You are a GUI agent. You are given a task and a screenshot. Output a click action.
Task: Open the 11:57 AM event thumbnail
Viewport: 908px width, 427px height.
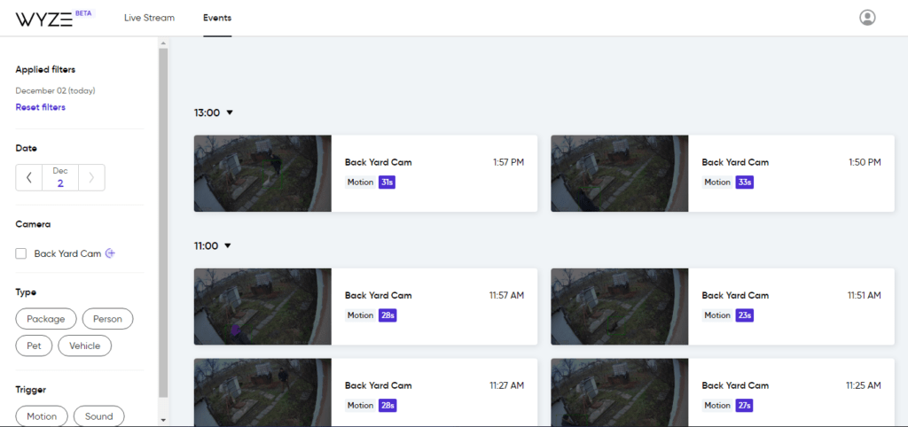[x=262, y=307]
